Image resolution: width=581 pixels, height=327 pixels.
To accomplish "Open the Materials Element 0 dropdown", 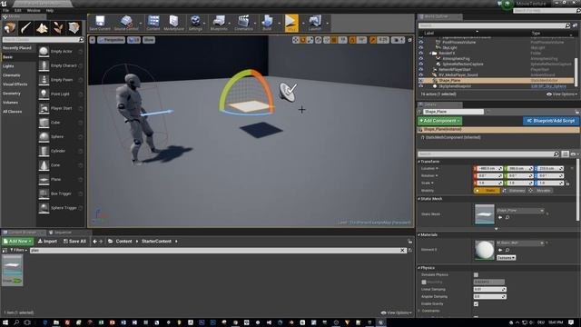I will click(520, 243).
